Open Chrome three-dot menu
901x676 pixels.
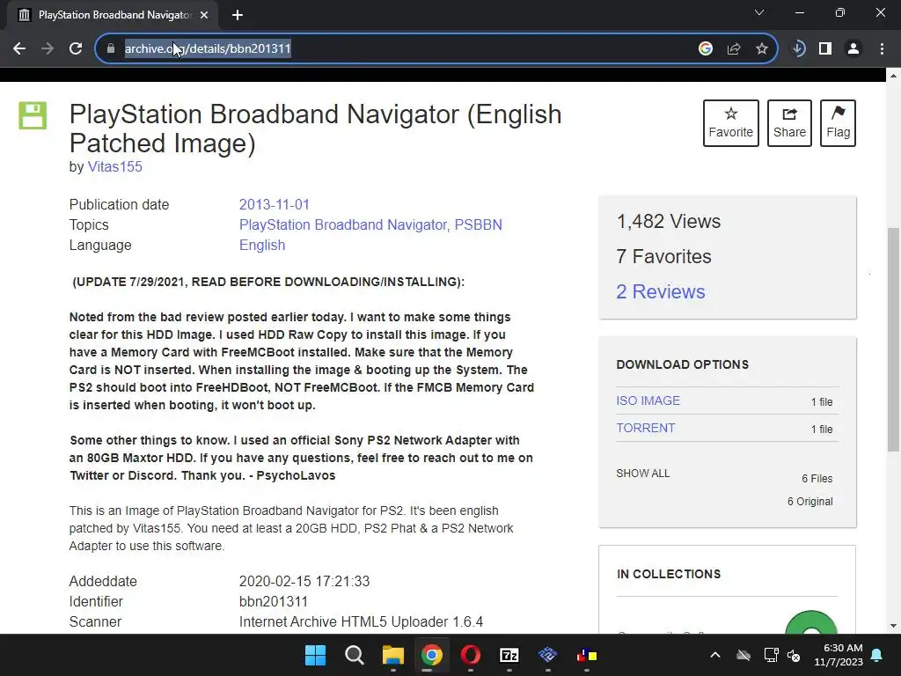point(882,49)
